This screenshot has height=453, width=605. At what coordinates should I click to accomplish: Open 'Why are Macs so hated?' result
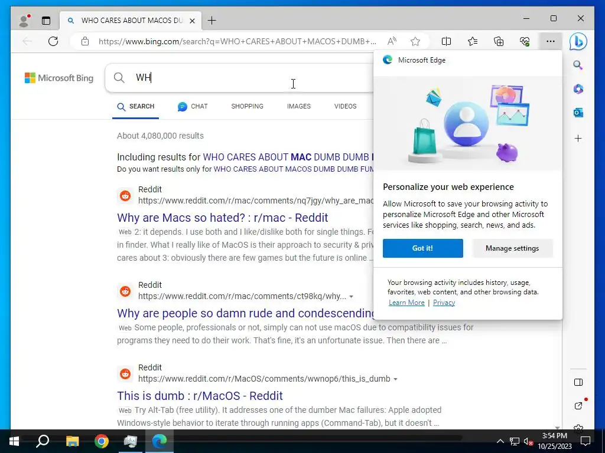[x=223, y=218]
